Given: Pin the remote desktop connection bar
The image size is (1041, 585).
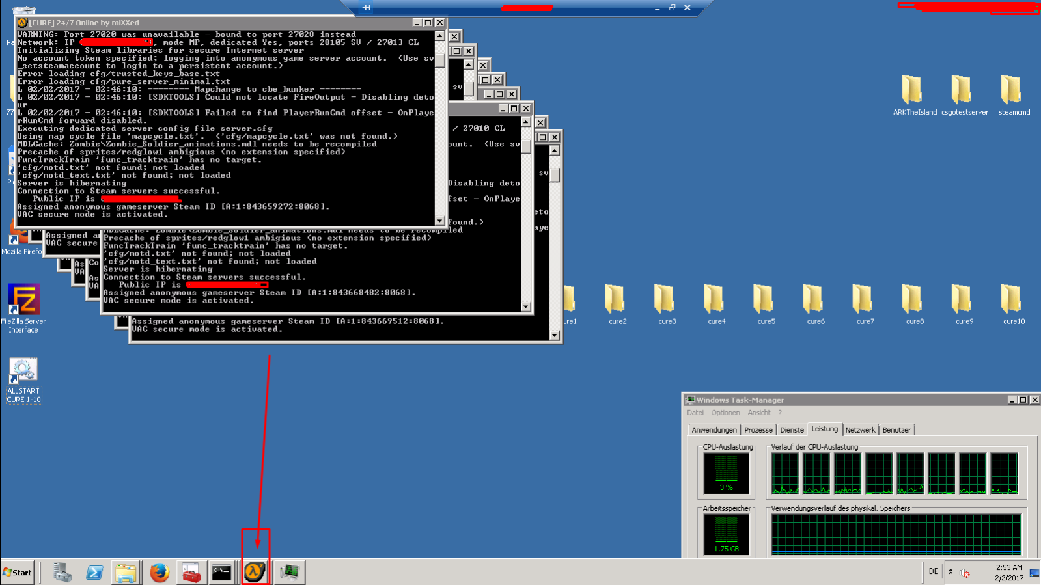Looking at the screenshot, I should pos(367,8).
